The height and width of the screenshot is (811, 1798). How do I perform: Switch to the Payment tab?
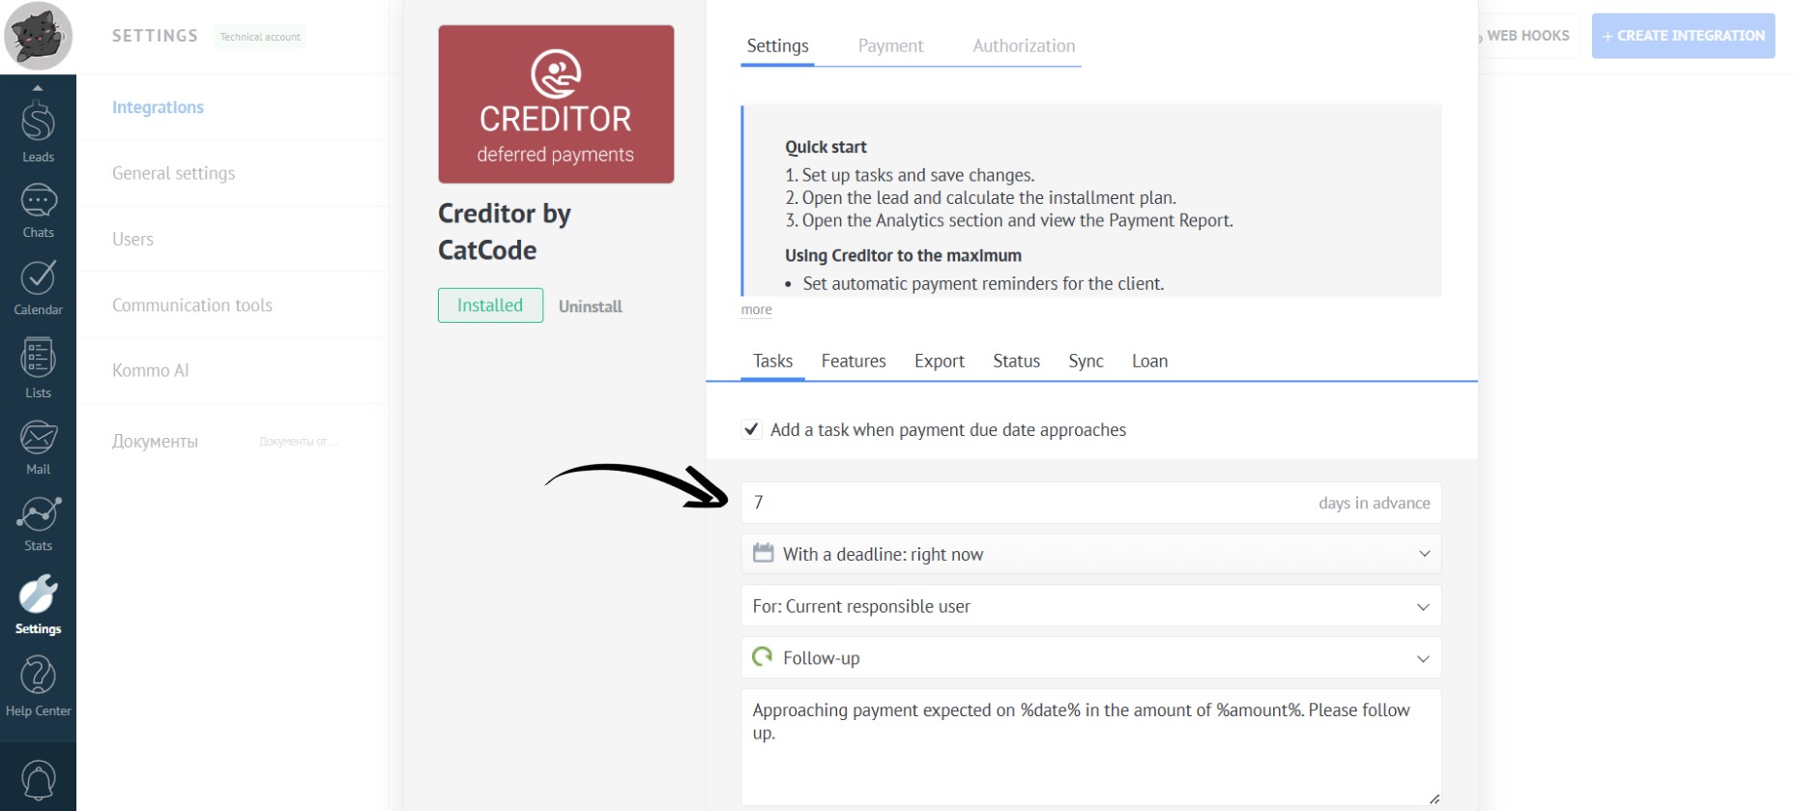[x=890, y=45]
